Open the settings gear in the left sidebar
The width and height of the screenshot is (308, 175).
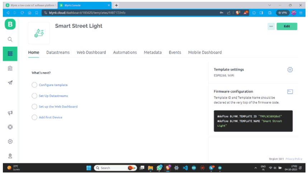tap(10, 142)
